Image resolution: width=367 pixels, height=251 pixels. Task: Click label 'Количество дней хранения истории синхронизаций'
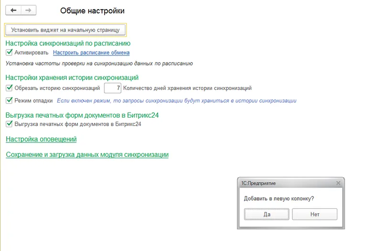pos(187,88)
